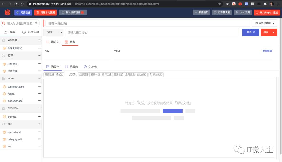Open the GET method dropdown
The height and width of the screenshot is (162, 282).
[54, 32]
